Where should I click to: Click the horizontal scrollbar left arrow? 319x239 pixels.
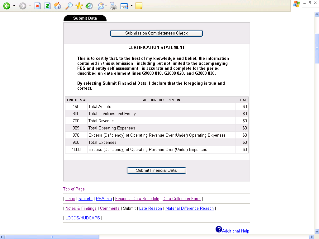tap(2, 237)
